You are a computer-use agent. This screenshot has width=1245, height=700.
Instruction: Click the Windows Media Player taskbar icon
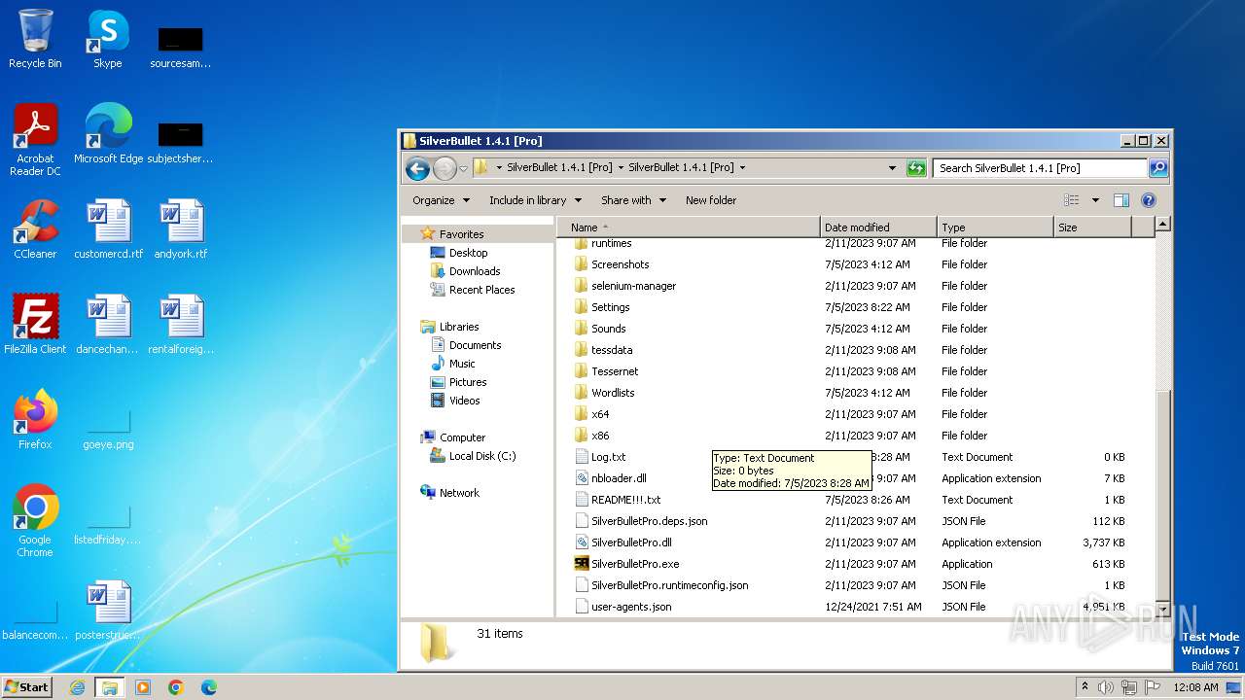tap(143, 687)
